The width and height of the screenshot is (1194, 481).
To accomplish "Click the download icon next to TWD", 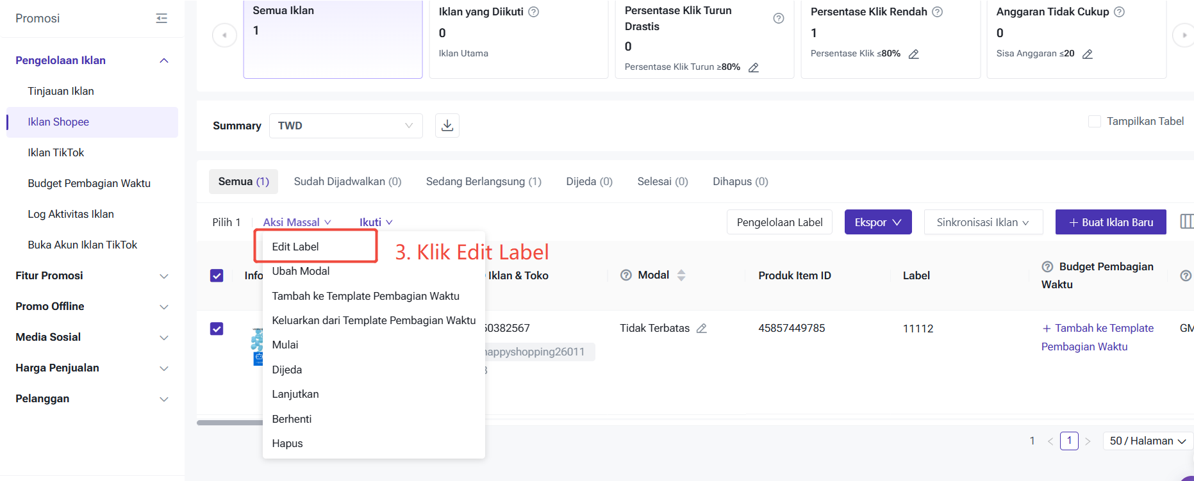I will click(x=447, y=126).
